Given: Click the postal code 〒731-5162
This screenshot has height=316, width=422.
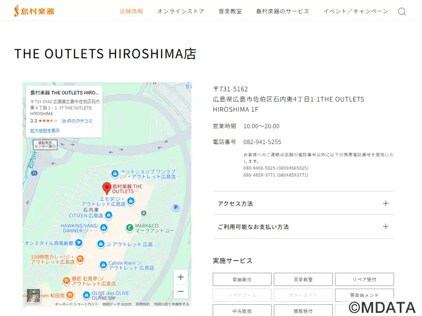Looking at the screenshot, I should (x=231, y=89).
